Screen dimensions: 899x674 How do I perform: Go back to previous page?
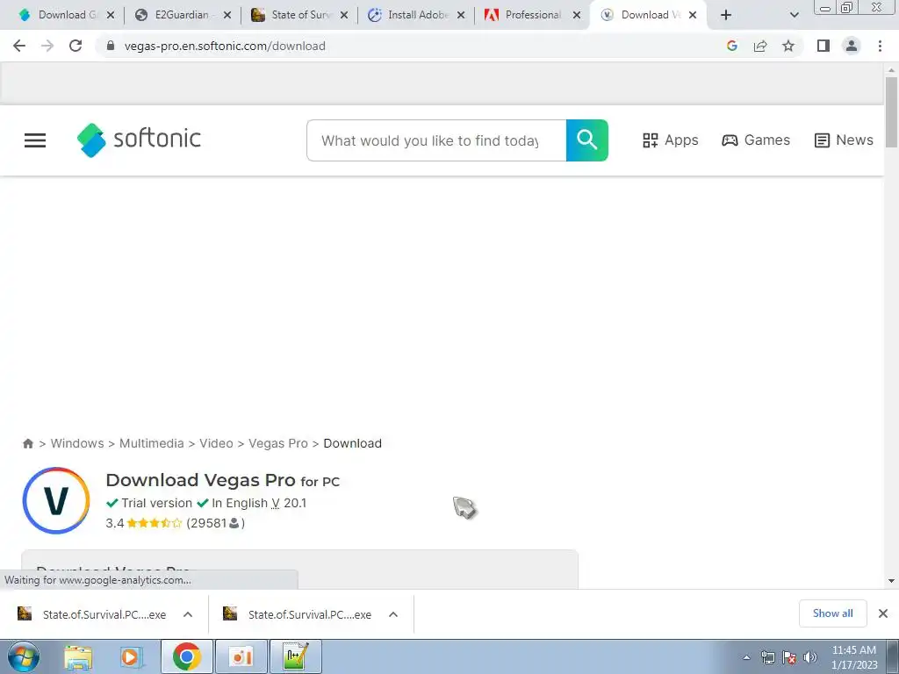(19, 46)
